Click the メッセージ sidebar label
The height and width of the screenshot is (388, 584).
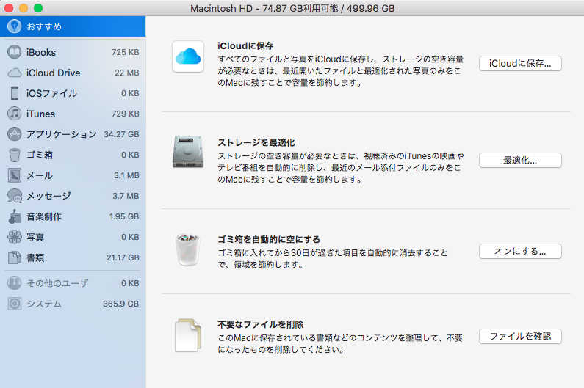tap(48, 196)
